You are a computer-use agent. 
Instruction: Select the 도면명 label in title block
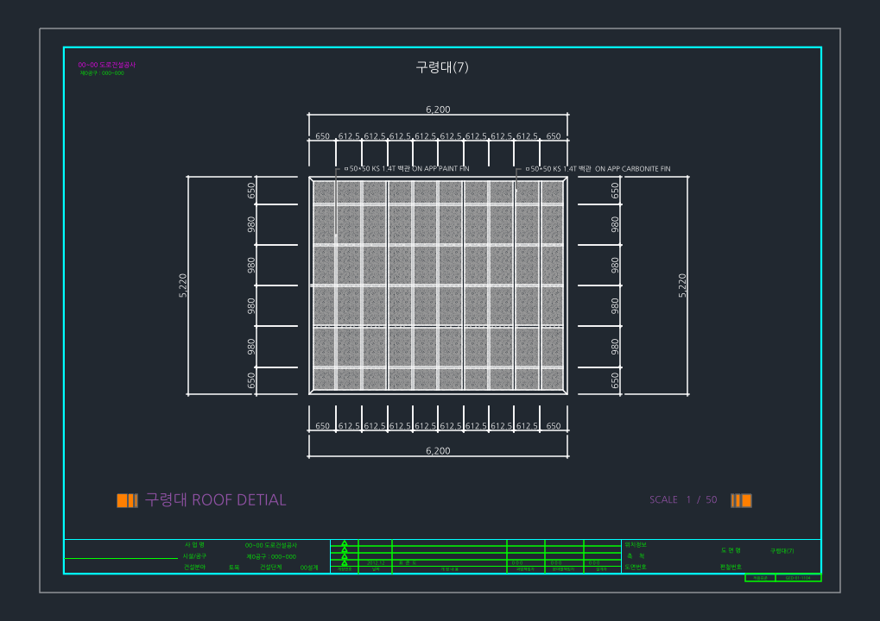pos(731,550)
